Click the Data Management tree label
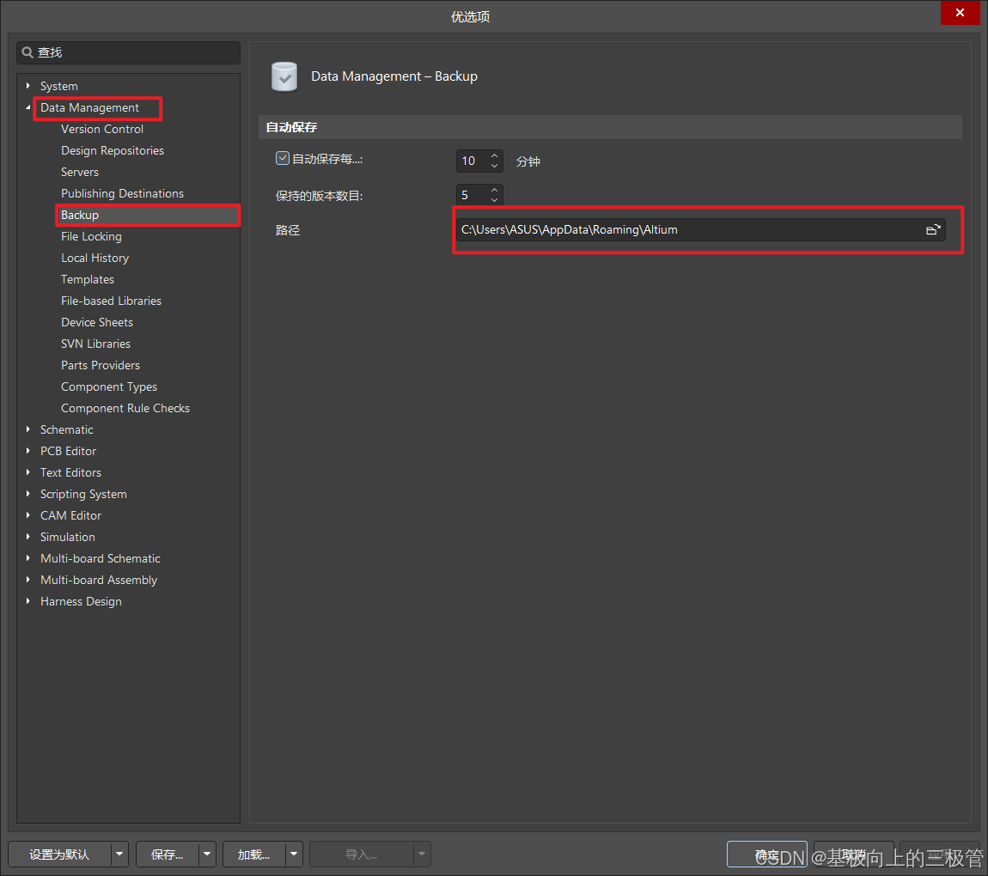The image size is (988, 876). [89, 107]
